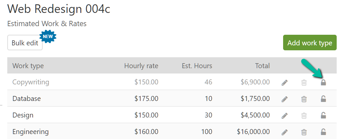Click the trash icon for Copywriting
Screen dimensions: 339x139
click(304, 82)
